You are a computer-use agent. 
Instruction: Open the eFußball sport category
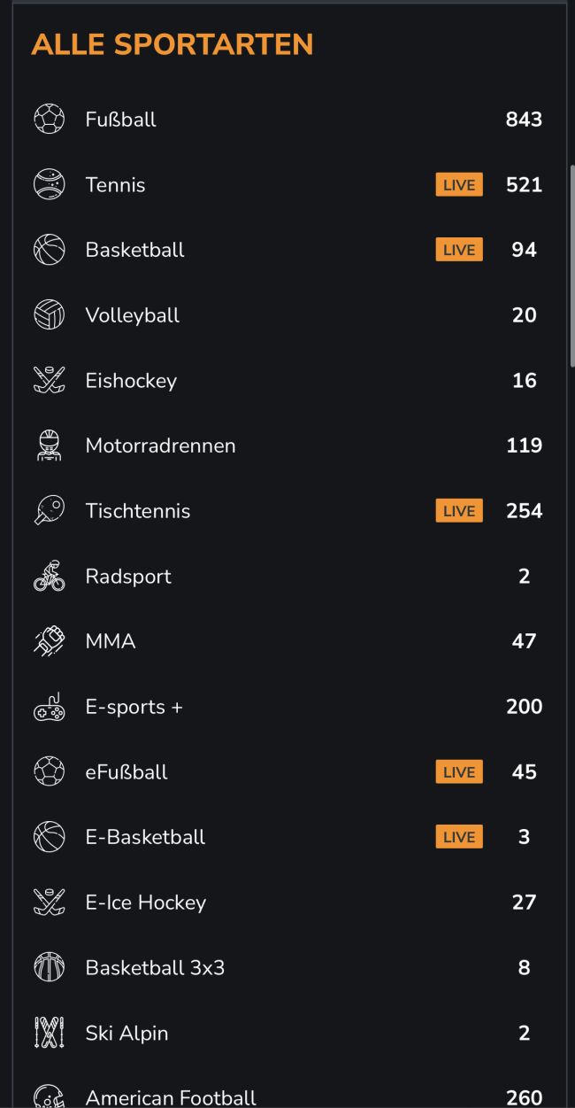pyautogui.click(x=126, y=772)
